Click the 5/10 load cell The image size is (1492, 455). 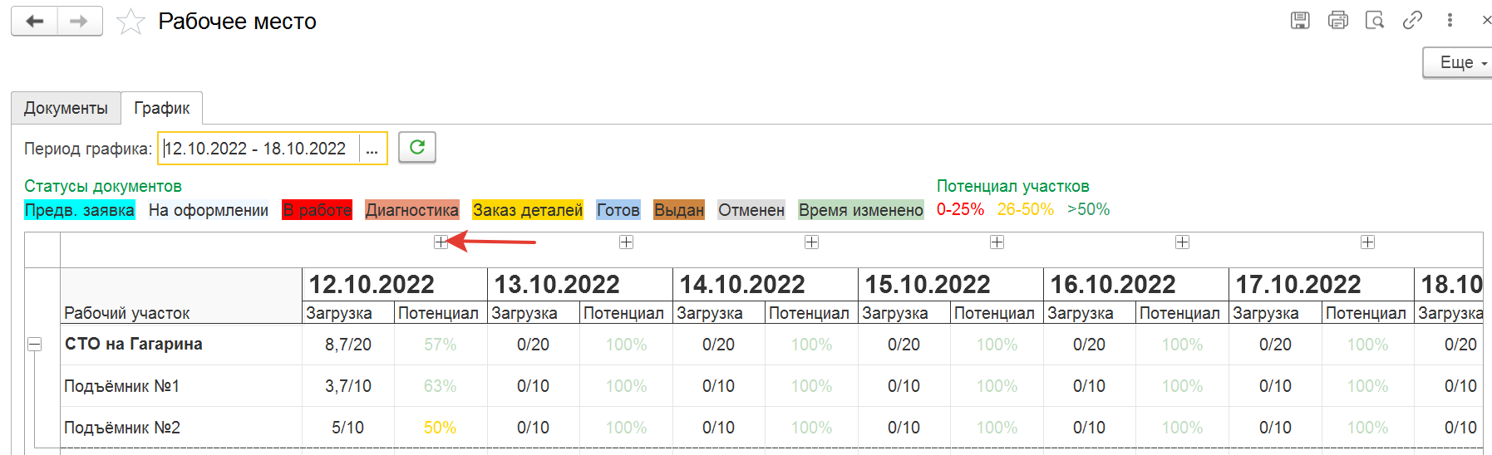pyautogui.click(x=348, y=428)
